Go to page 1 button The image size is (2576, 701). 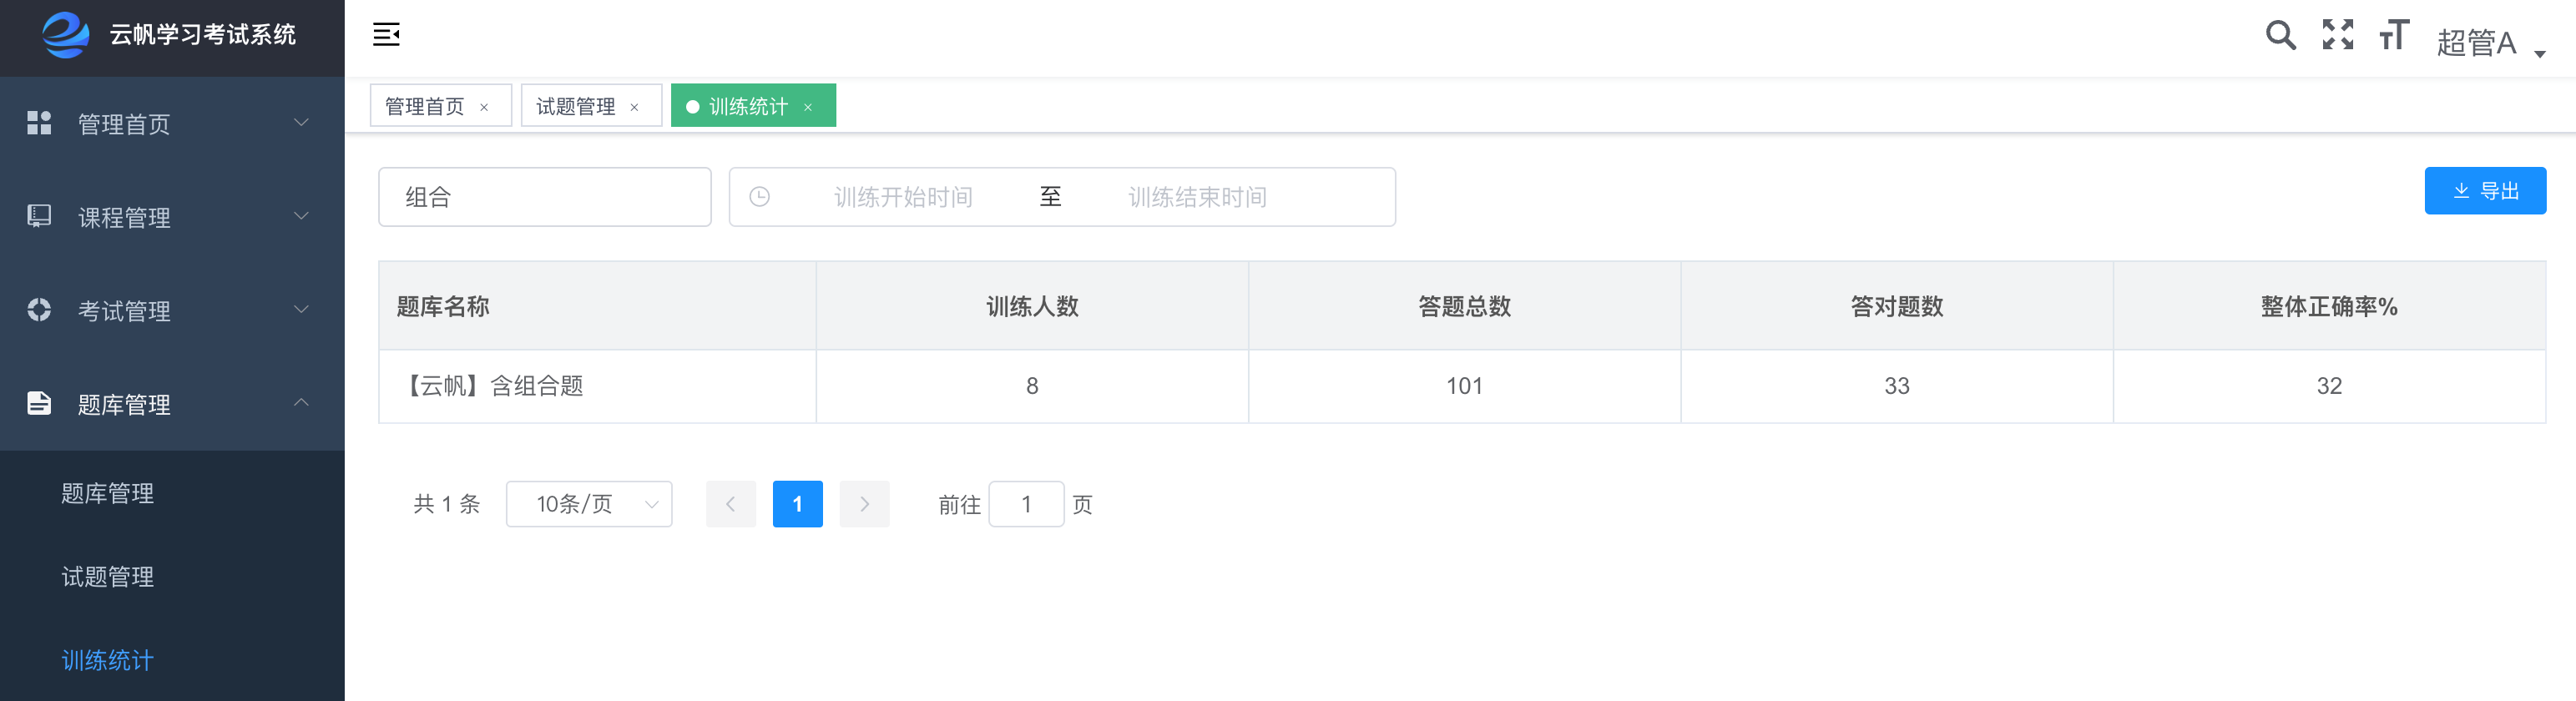point(797,504)
